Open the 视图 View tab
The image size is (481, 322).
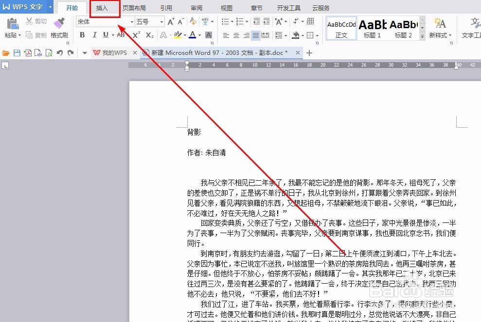226,8
